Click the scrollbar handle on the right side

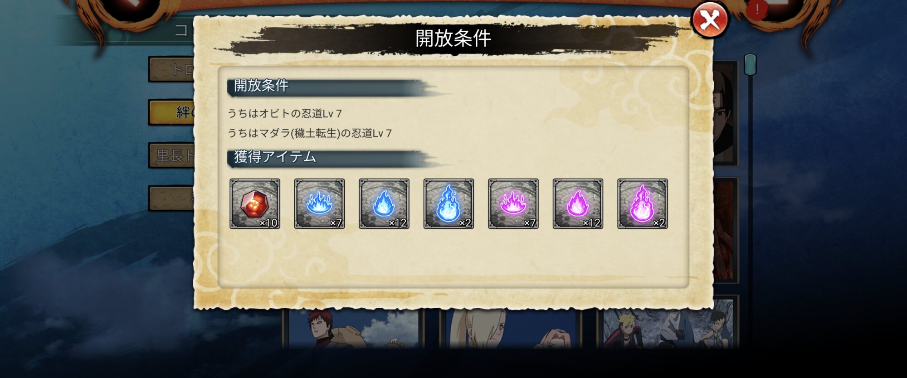(751, 65)
